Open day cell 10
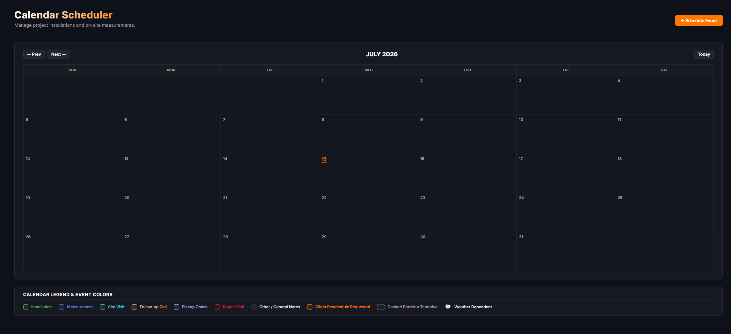The width and height of the screenshot is (731, 334). (x=566, y=134)
